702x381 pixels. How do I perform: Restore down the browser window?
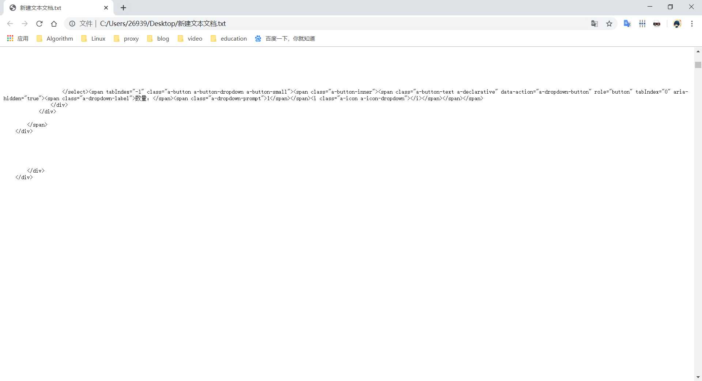click(670, 7)
